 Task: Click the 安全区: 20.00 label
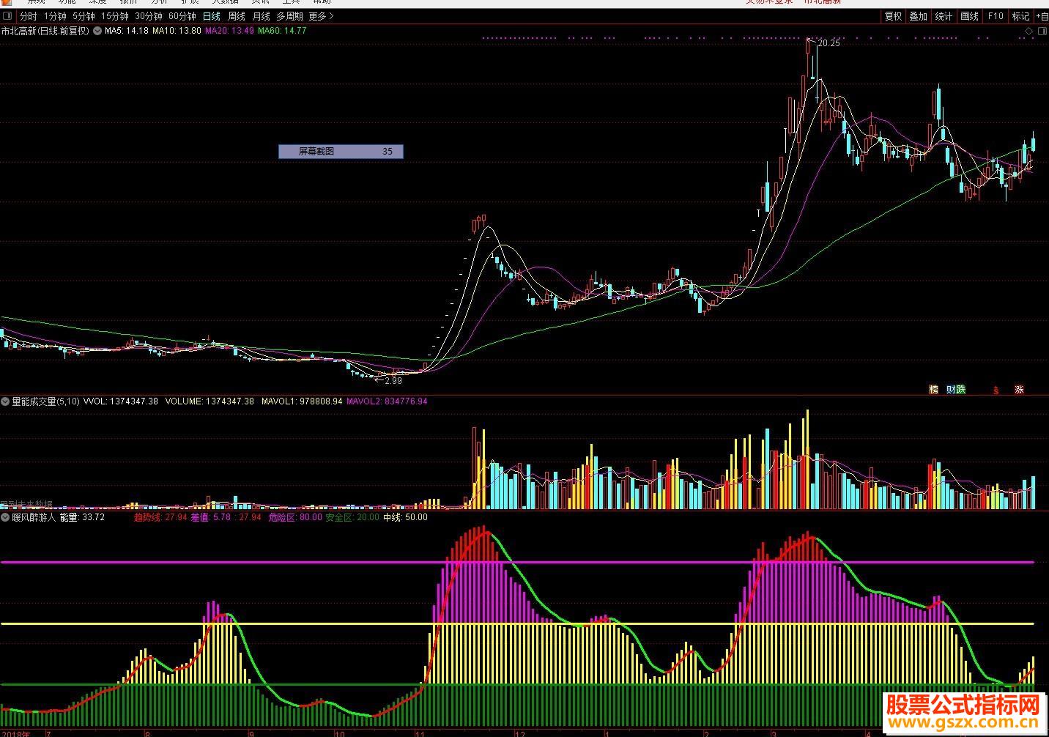click(x=352, y=517)
